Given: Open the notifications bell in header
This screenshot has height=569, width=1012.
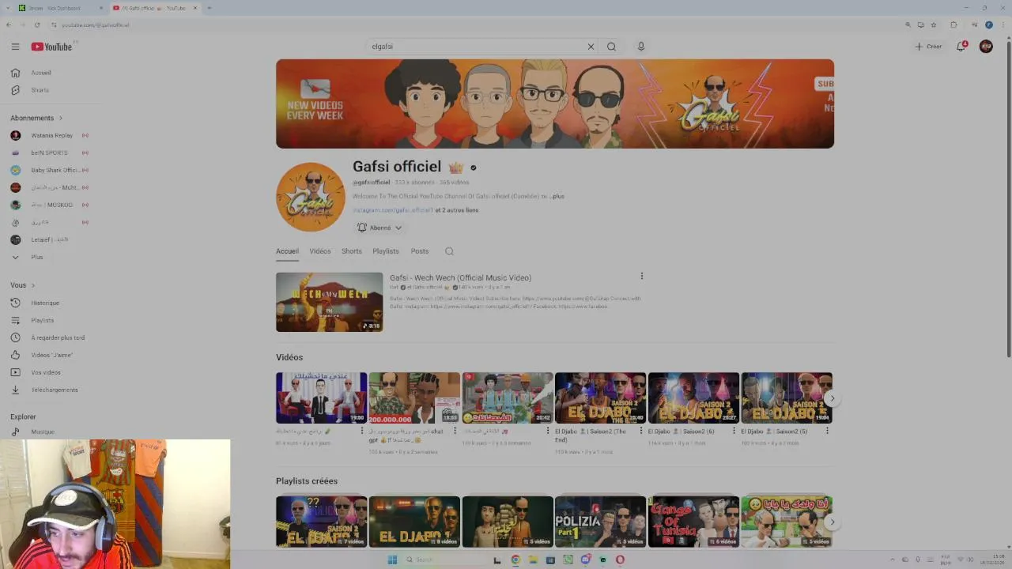Looking at the screenshot, I should click(x=961, y=47).
